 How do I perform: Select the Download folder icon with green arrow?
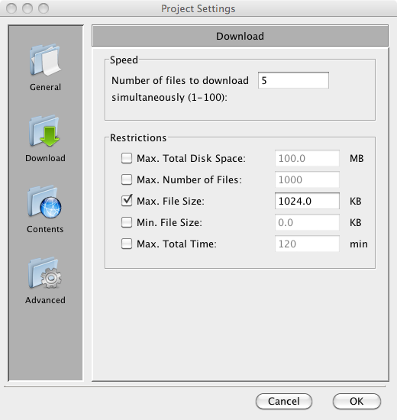click(x=45, y=131)
